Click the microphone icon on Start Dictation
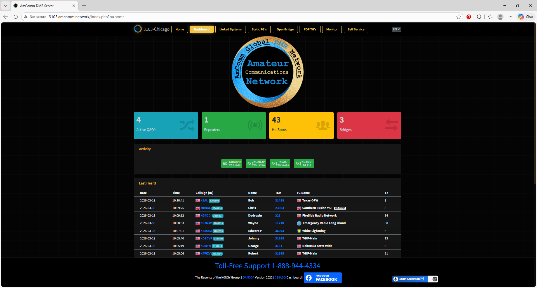The width and height of the screenshot is (537, 288). [x=396, y=279]
